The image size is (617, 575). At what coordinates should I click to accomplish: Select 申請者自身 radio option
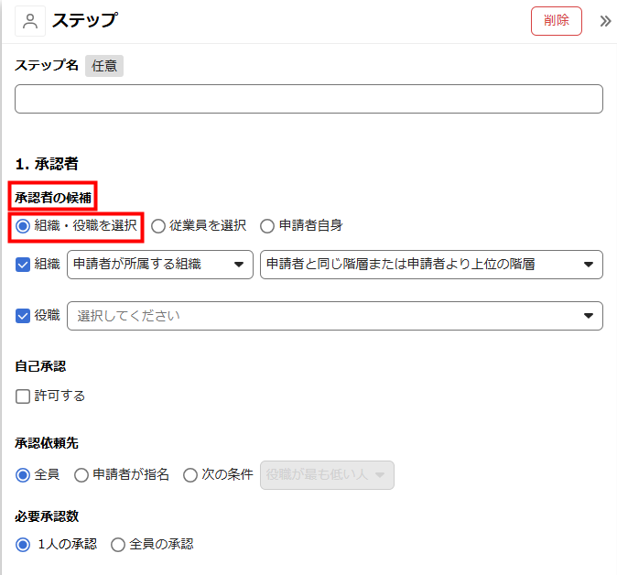click(x=267, y=225)
